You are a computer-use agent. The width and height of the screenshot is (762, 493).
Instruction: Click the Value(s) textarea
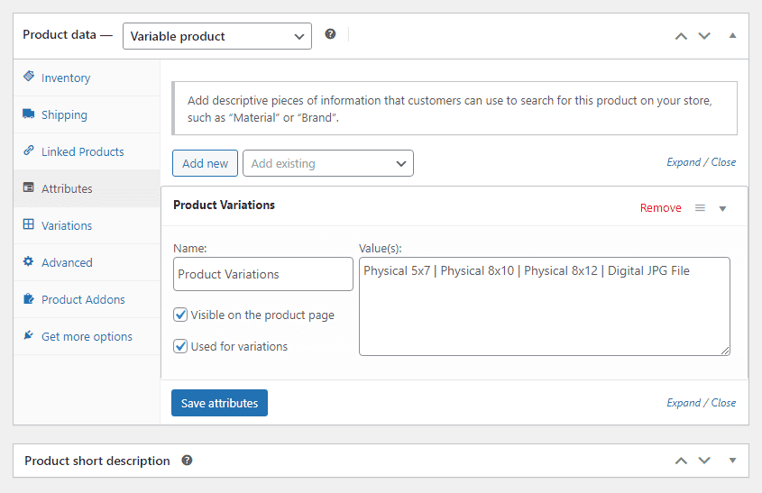click(545, 306)
